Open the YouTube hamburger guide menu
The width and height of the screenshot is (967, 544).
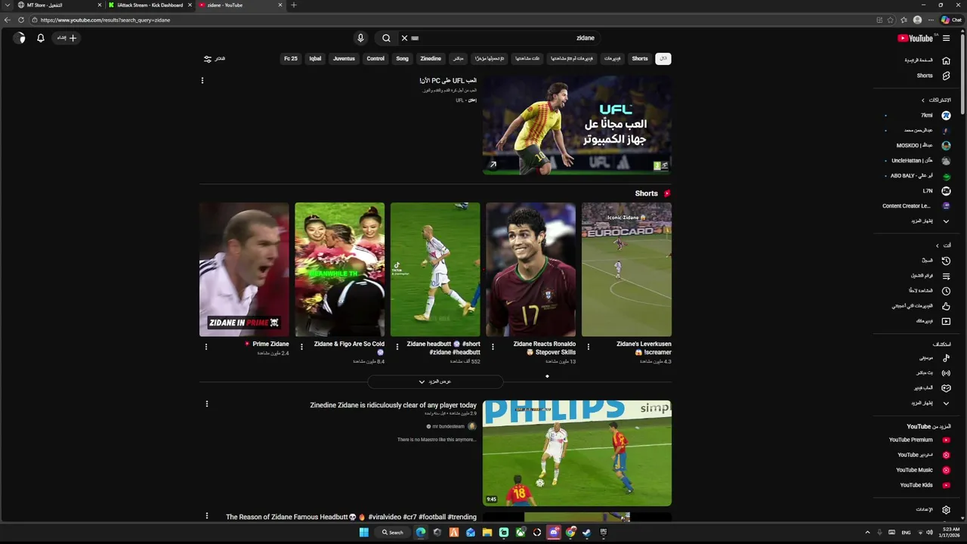[946, 38]
